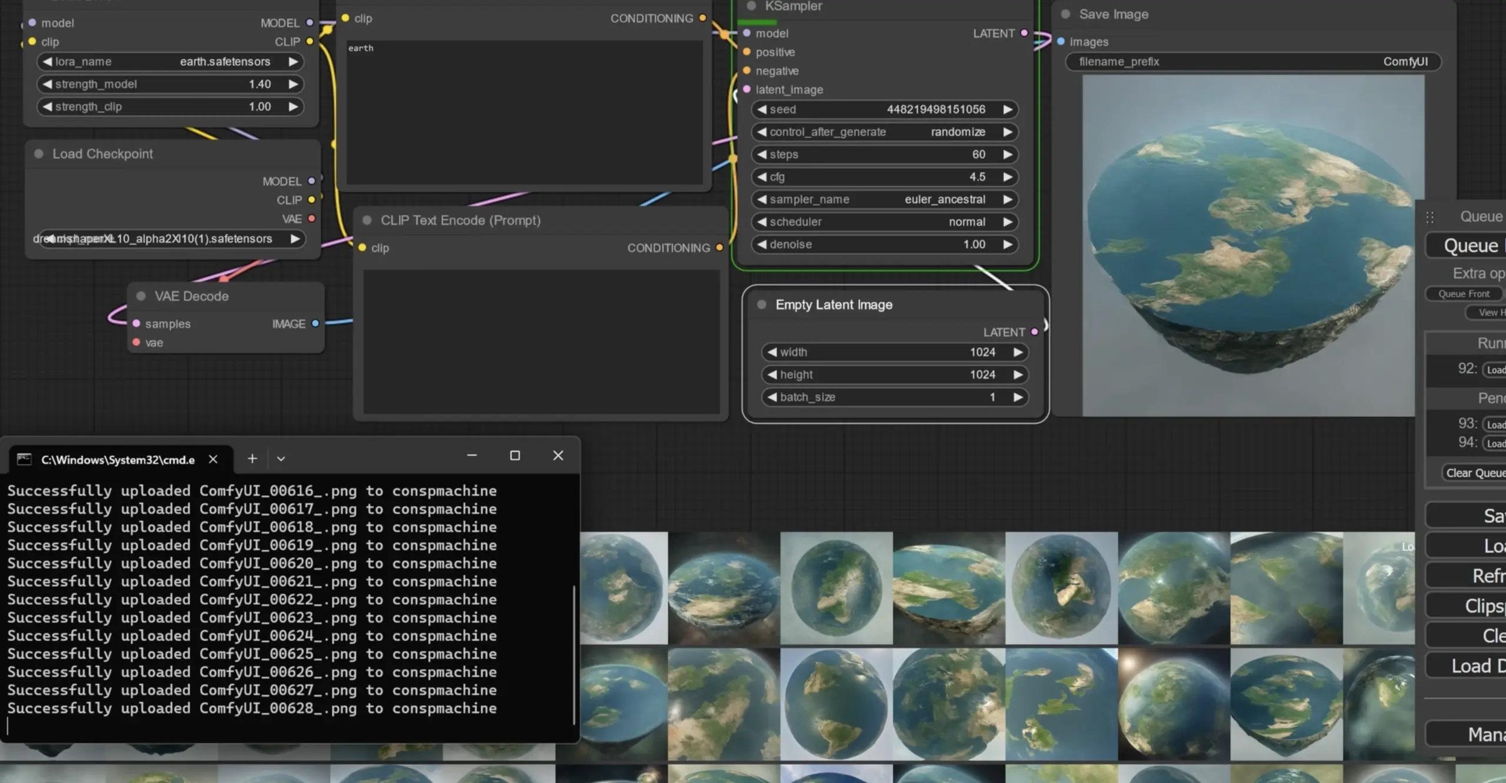The height and width of the screenshot is (783, 1506).
Task: Click the steps increase arrow in KSampler
Action: click(1007, 155)
